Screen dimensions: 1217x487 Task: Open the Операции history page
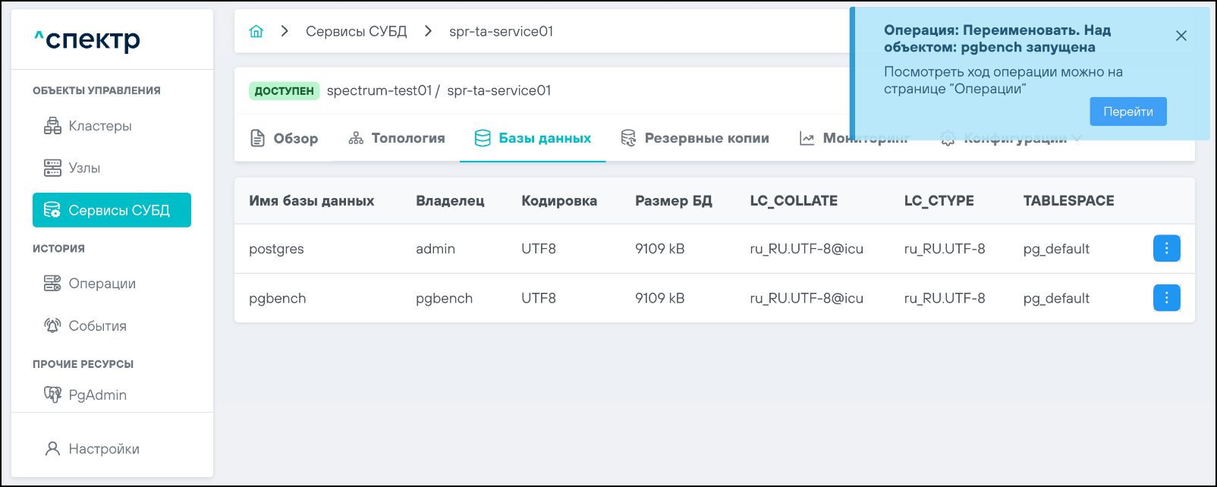tap(102, 284)
